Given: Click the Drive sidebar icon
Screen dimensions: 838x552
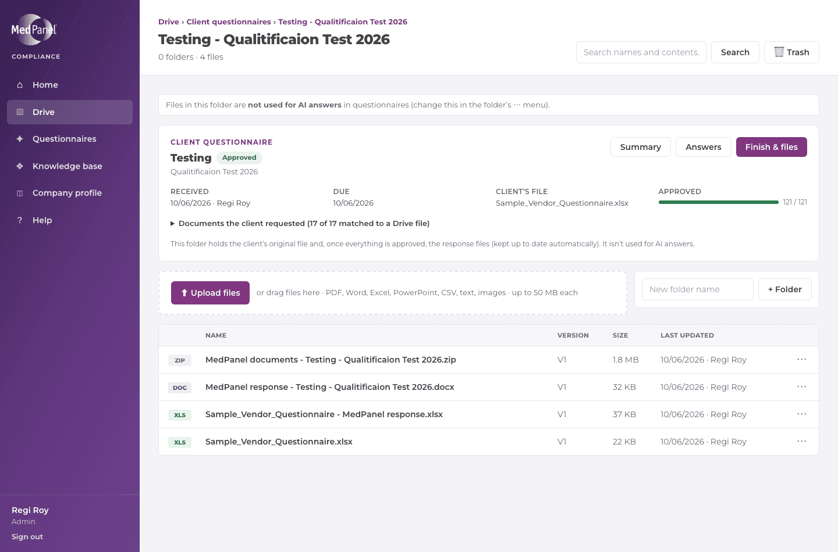Looking at the screenshot, I should 20,112.
